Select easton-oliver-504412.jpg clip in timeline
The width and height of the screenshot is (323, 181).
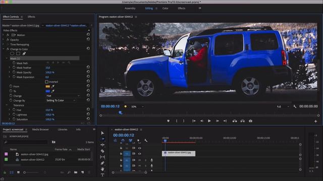click(x=179, y=153)
